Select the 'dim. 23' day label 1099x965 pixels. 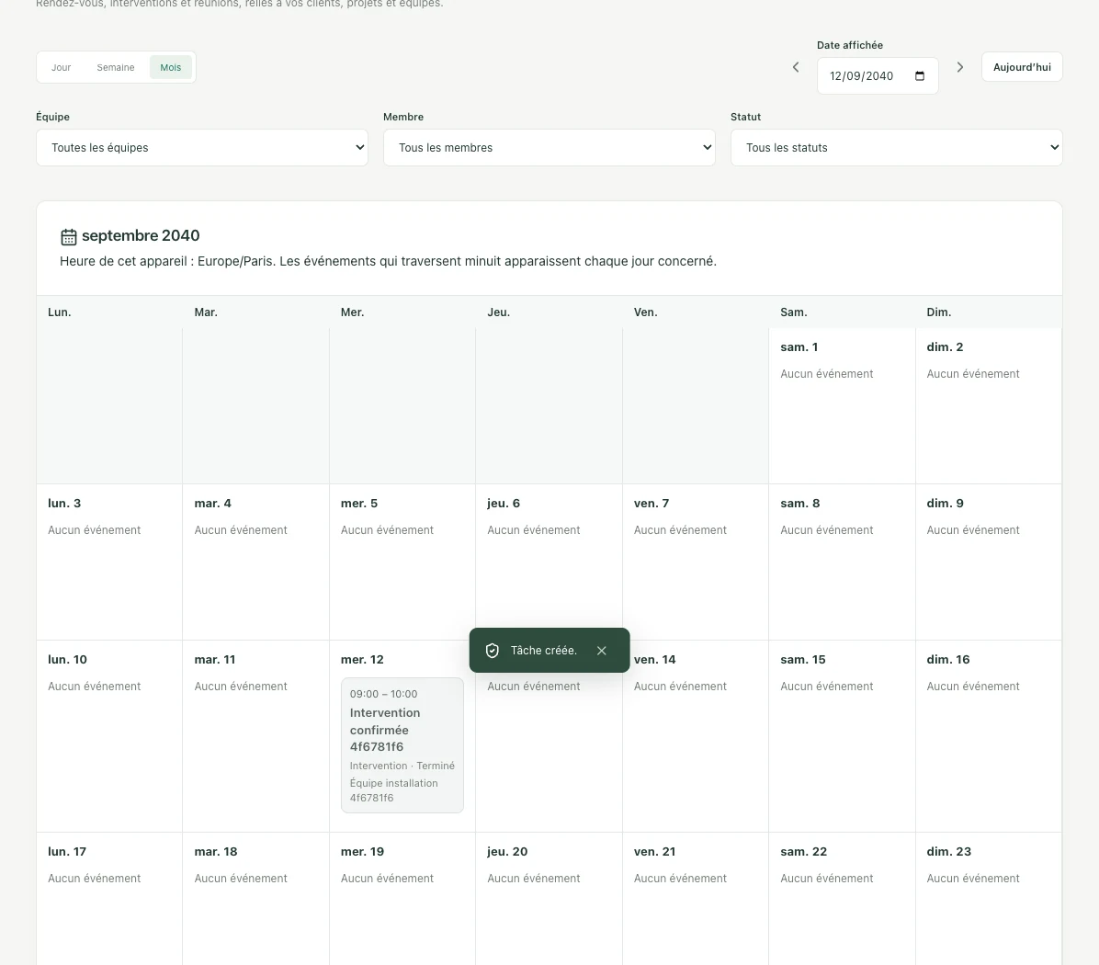click(x=949, y=851)
